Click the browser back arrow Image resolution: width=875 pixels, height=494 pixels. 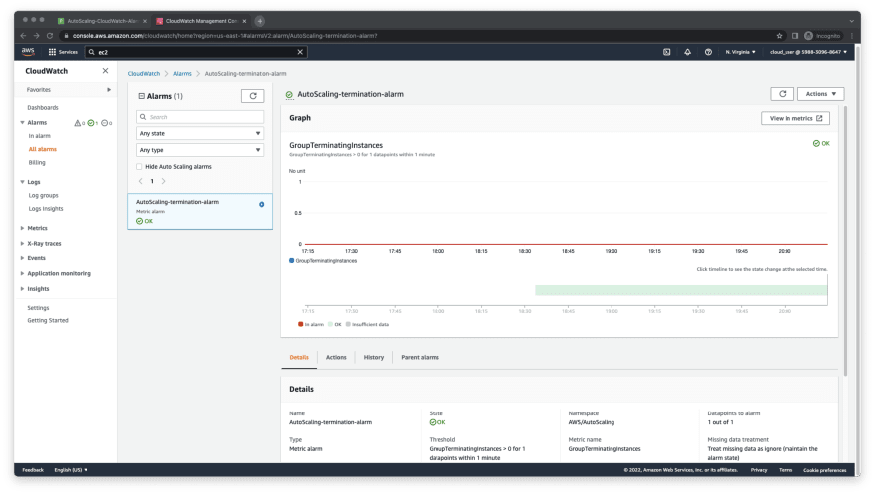[x=24, y=36]
